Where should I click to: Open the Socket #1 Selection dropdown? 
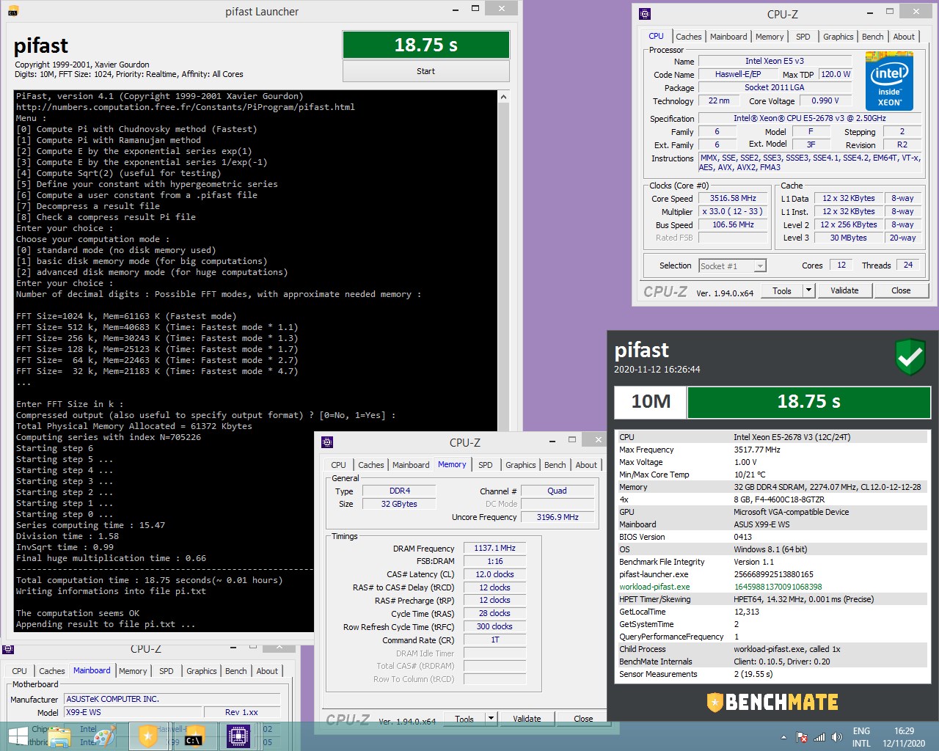click(732, 266)
